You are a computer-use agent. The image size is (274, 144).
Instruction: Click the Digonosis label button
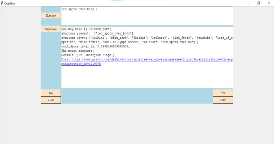51,29
